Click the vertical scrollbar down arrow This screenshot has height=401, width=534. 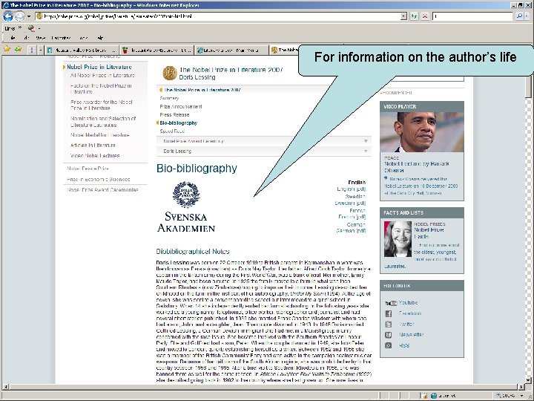point(528,380)
